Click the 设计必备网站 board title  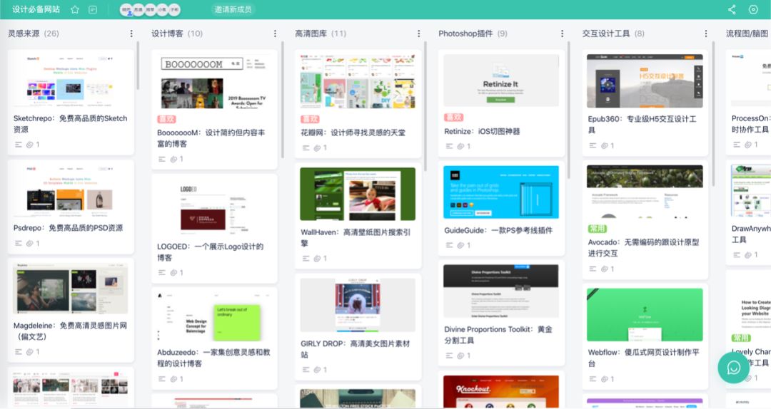coord(36,9)
